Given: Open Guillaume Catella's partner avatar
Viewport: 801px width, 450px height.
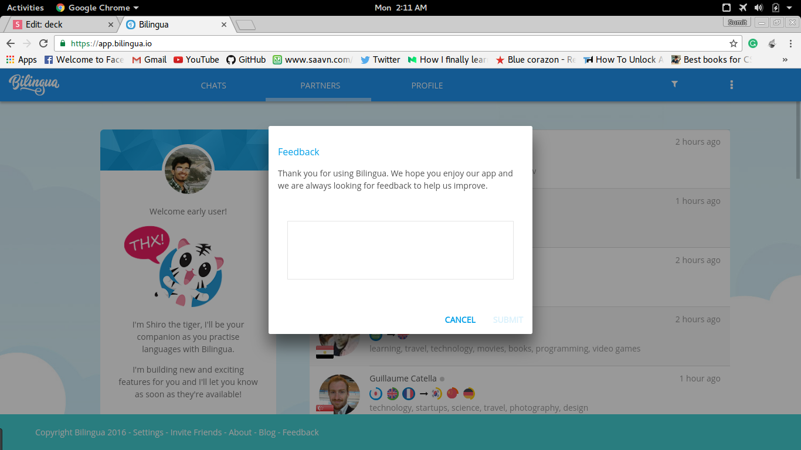Looking at the screenshot, I should (x=340, y=394).
